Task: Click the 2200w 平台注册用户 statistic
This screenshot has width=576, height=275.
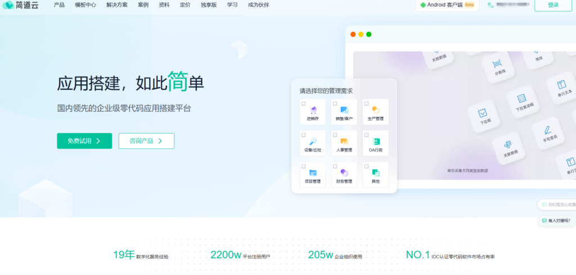Action: click(x=240, y=255)
